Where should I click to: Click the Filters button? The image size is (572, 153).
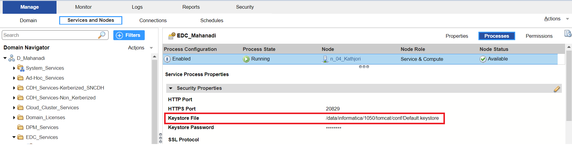pyautogui.click(x=129, y=35)
